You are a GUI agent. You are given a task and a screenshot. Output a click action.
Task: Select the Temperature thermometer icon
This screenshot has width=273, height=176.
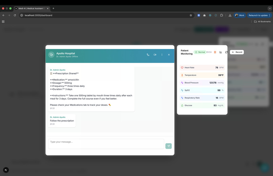click(182, 75)
